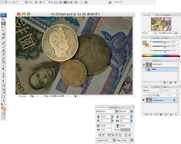Select the Open history state
Image resolution: width=181 pixels, height=144 pixels.
pos(160,69)
